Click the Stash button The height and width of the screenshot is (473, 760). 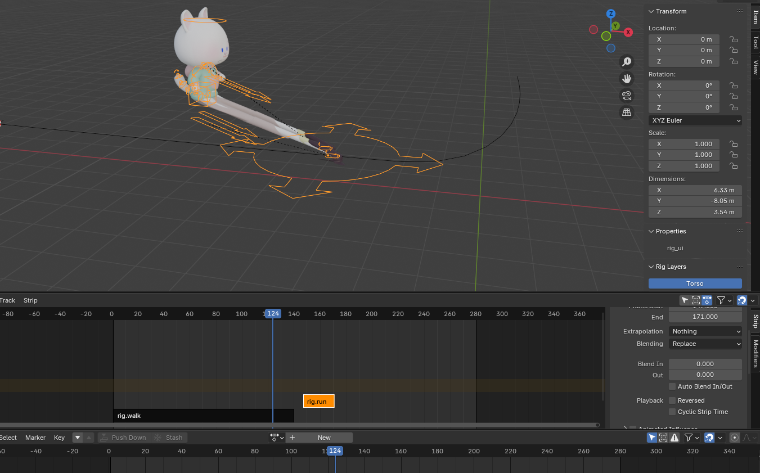[169, 438]
